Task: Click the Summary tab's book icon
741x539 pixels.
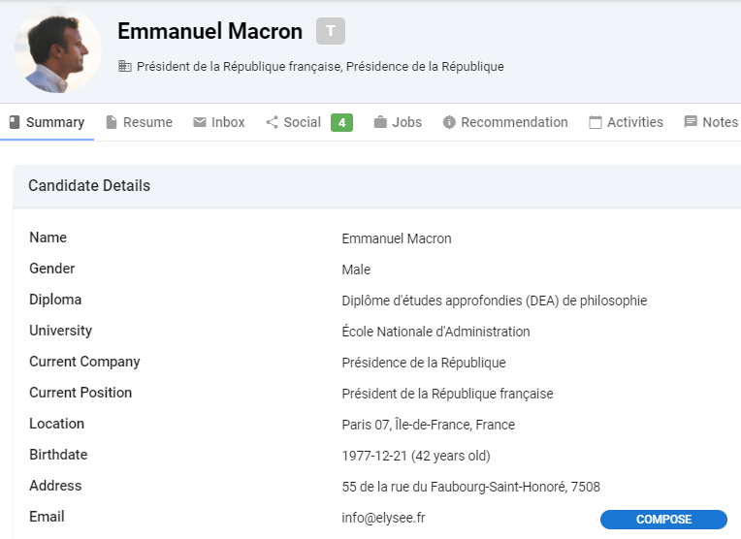Action: 15,122
